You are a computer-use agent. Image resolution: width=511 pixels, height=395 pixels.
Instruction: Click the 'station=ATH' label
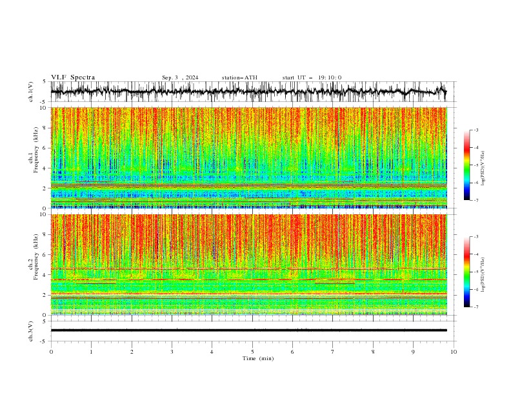click(239, 77)
